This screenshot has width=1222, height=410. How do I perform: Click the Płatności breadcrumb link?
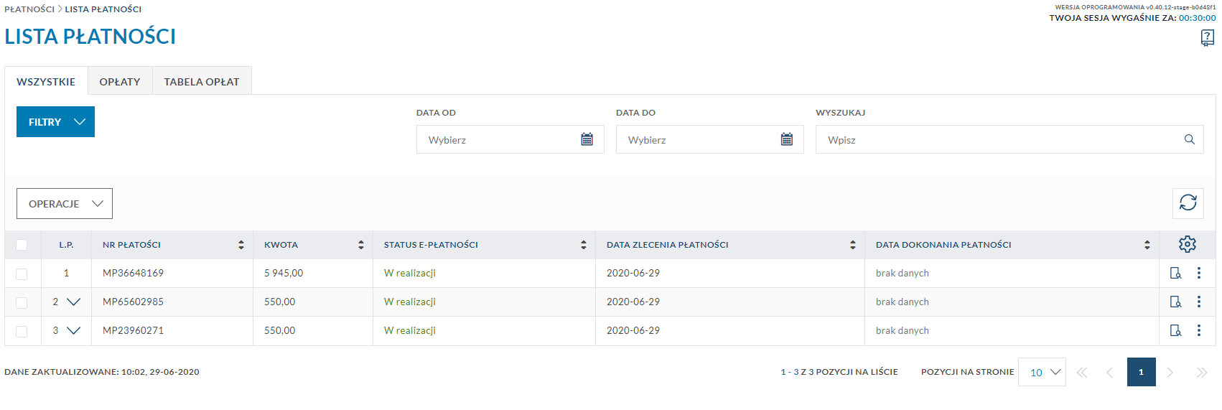click(29, 9)
